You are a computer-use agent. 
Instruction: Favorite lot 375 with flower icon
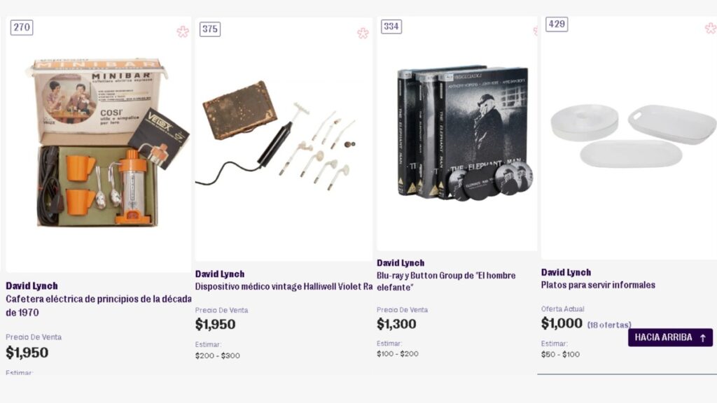(363, 33)
